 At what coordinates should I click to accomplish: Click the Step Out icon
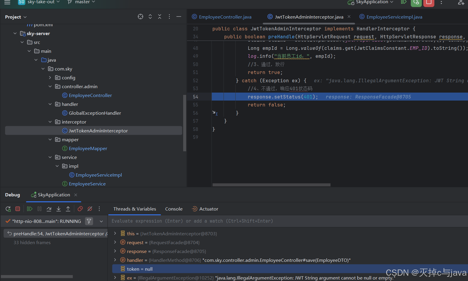(x=68, y=209)
